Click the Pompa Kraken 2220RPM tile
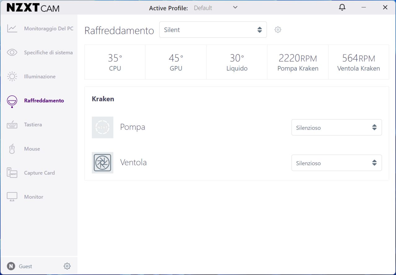The height and width of the screenshot is (275, 396). pos(298,62)
